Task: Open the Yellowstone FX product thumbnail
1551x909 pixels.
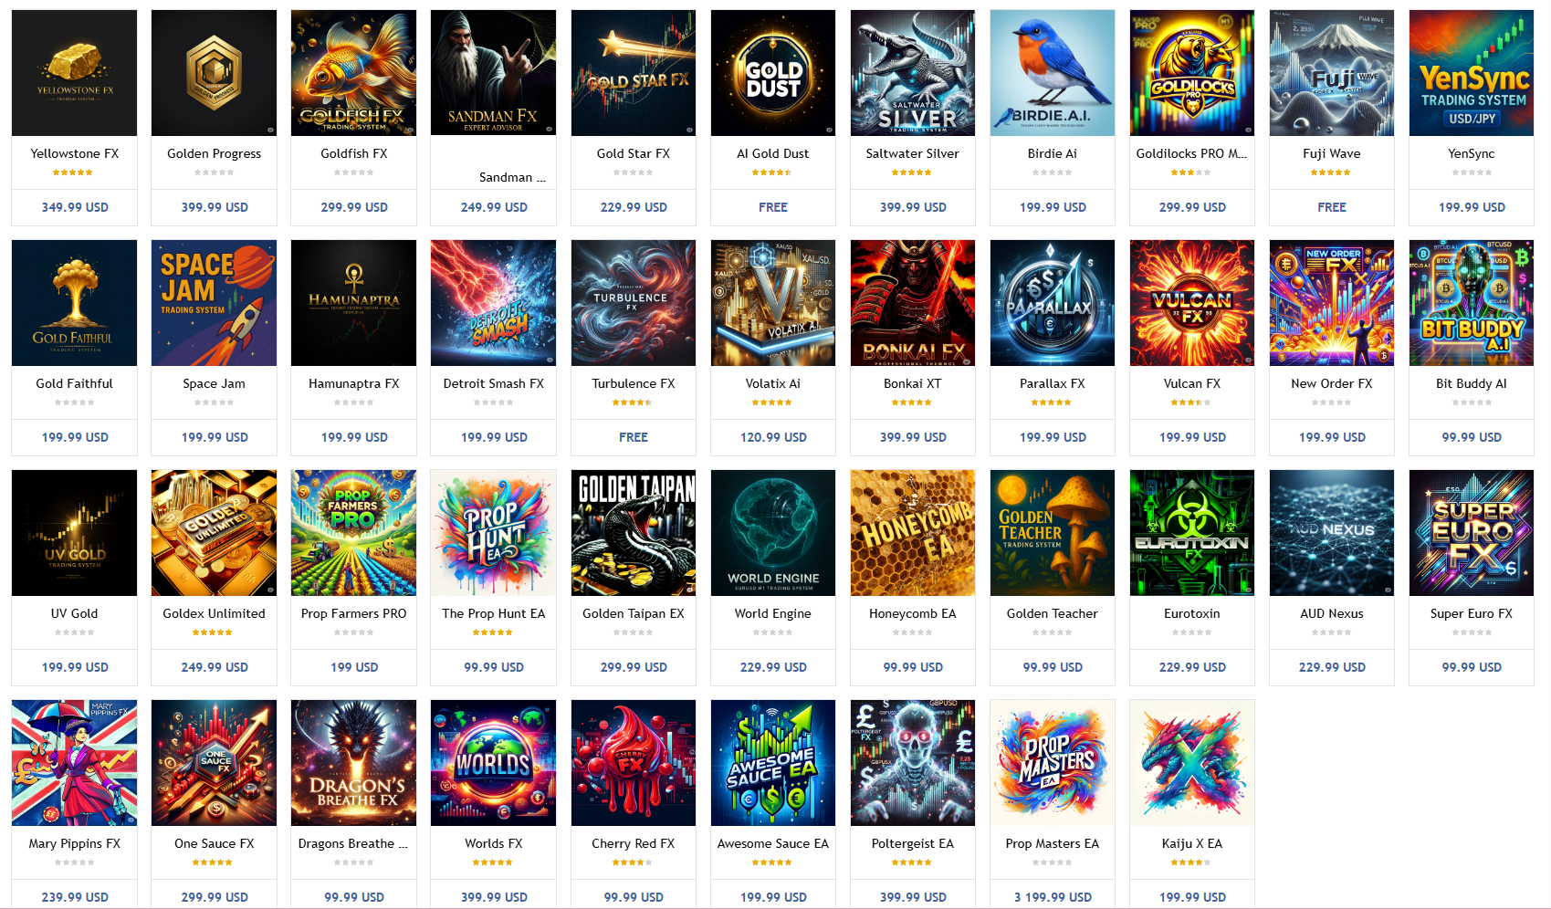Action: [x=75, y=73]
